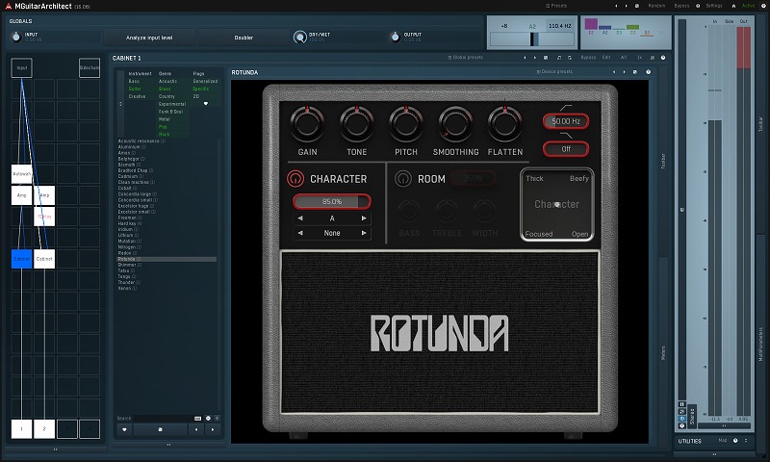This screenshot has height=462, width=770.
Task: Toggle the CHARACTER power button
Action: click(x=296, y=179)
